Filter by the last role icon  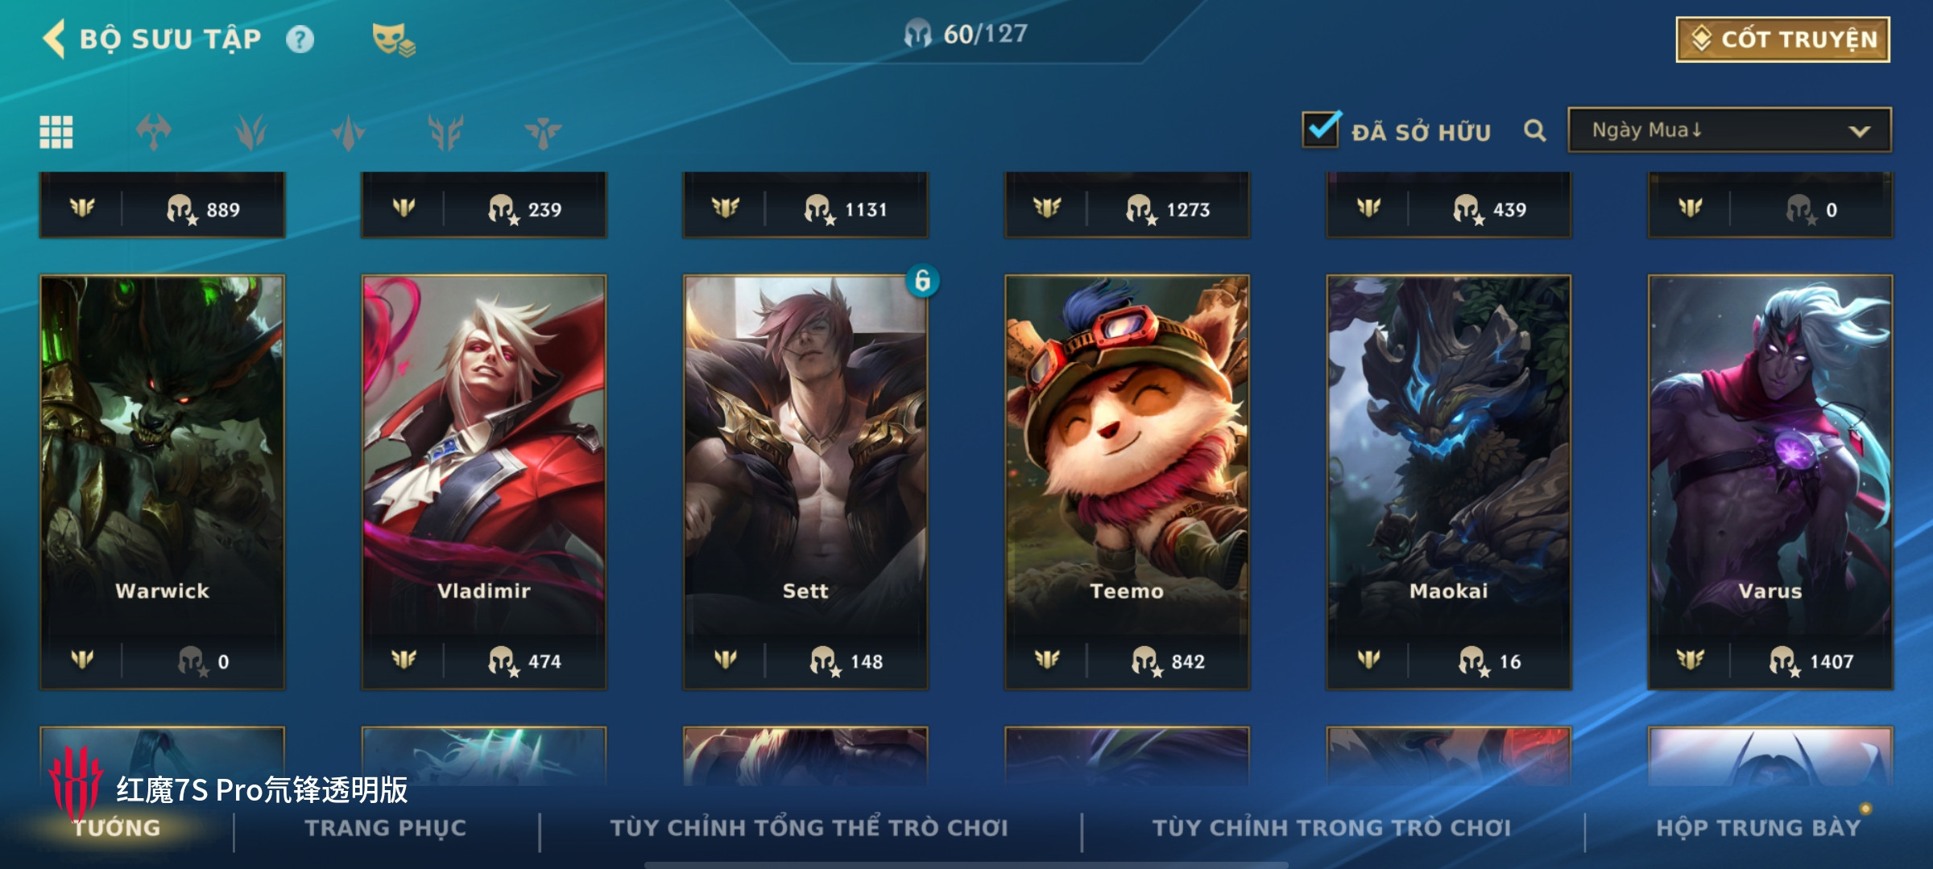tap(543, 132)
